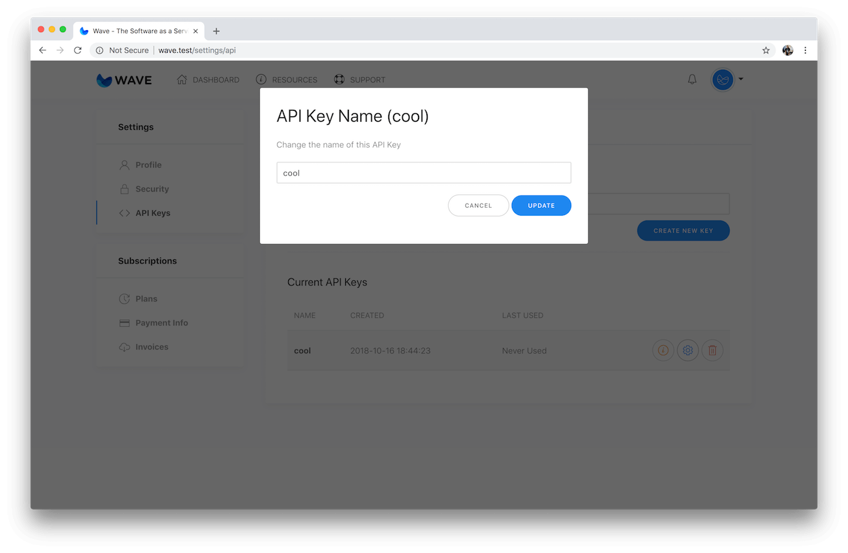Go back using browser back arrow

click(42, 50)
